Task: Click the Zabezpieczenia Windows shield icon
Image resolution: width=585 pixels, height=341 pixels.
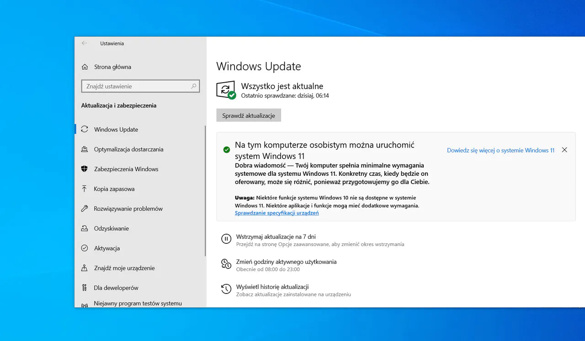Action: point(85,169)
